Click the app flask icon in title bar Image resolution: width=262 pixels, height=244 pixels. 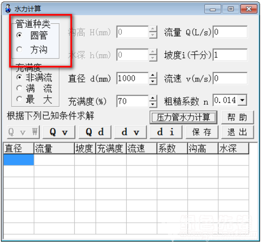pos(8,9)
